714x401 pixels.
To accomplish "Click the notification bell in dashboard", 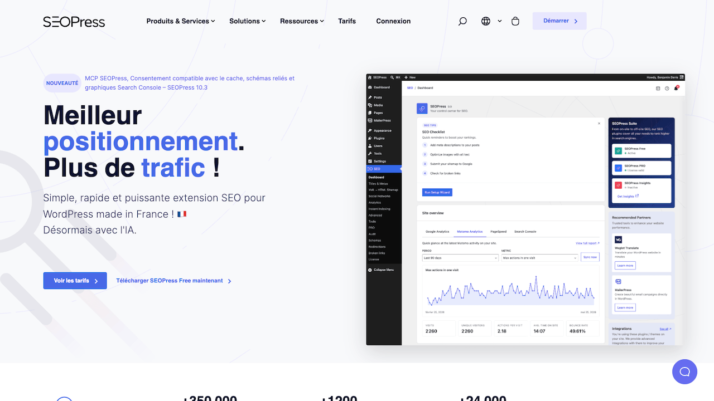I will click(x=676, y=88).
